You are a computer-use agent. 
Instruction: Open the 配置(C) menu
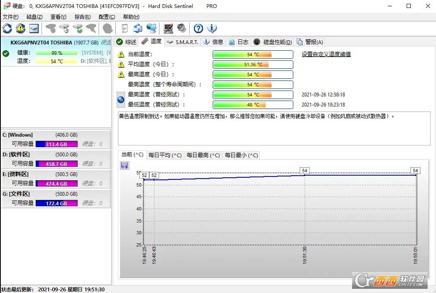[106, 17]
